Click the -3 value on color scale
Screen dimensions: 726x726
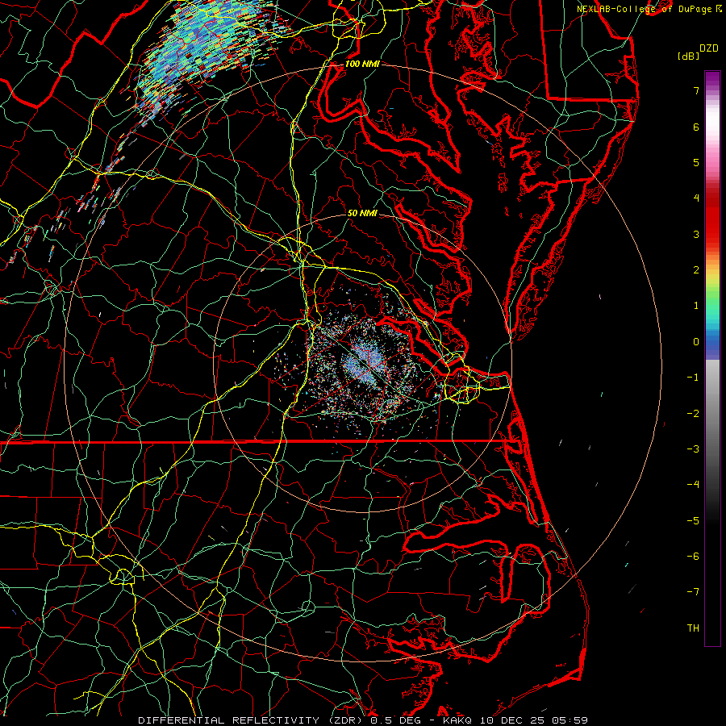point(693,449)
